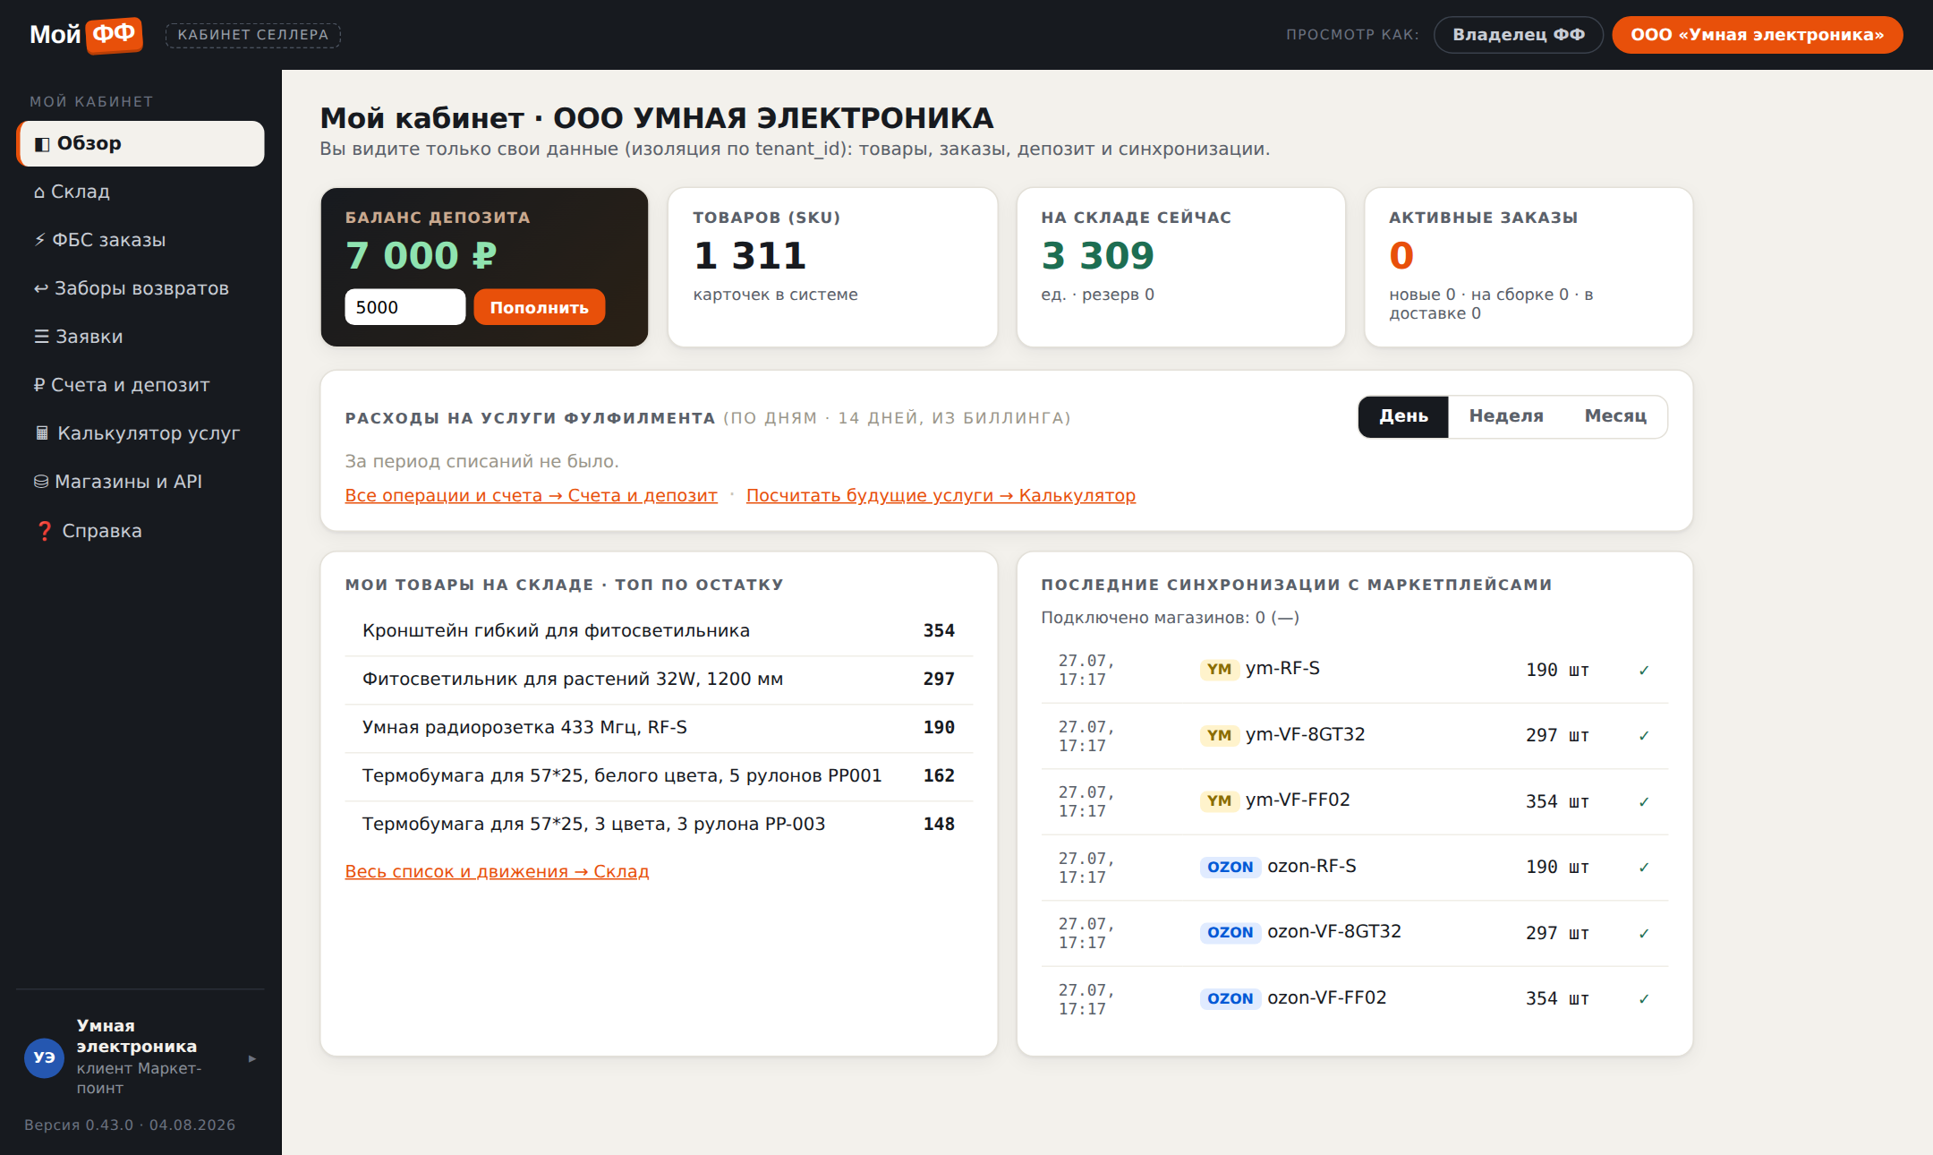Switch view to ООО «Умная электроника»

pos(1757,35)
